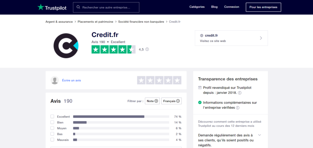This screenshot has width=313, height=148.
Task: Rate three stars in review box
Action: pyautogui.click(x=159, y=80)
